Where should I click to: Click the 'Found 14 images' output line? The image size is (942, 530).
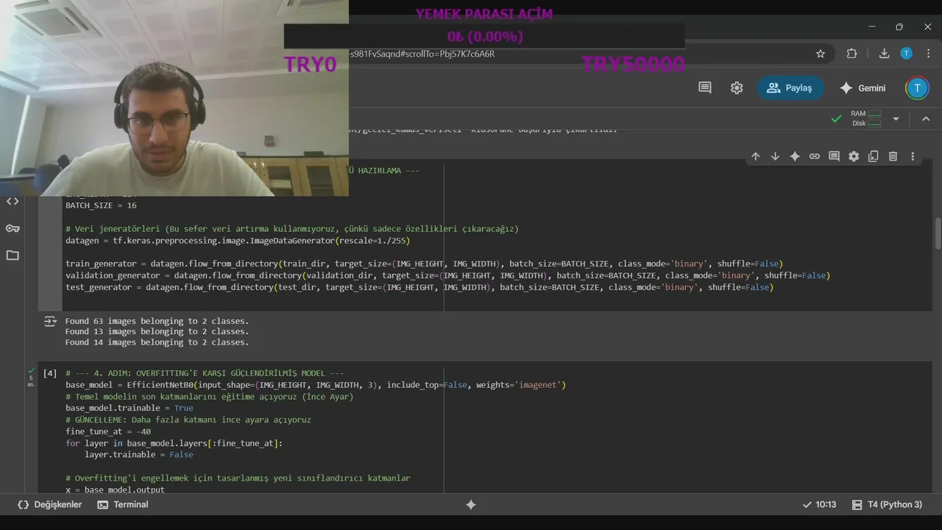coord(157,342)
